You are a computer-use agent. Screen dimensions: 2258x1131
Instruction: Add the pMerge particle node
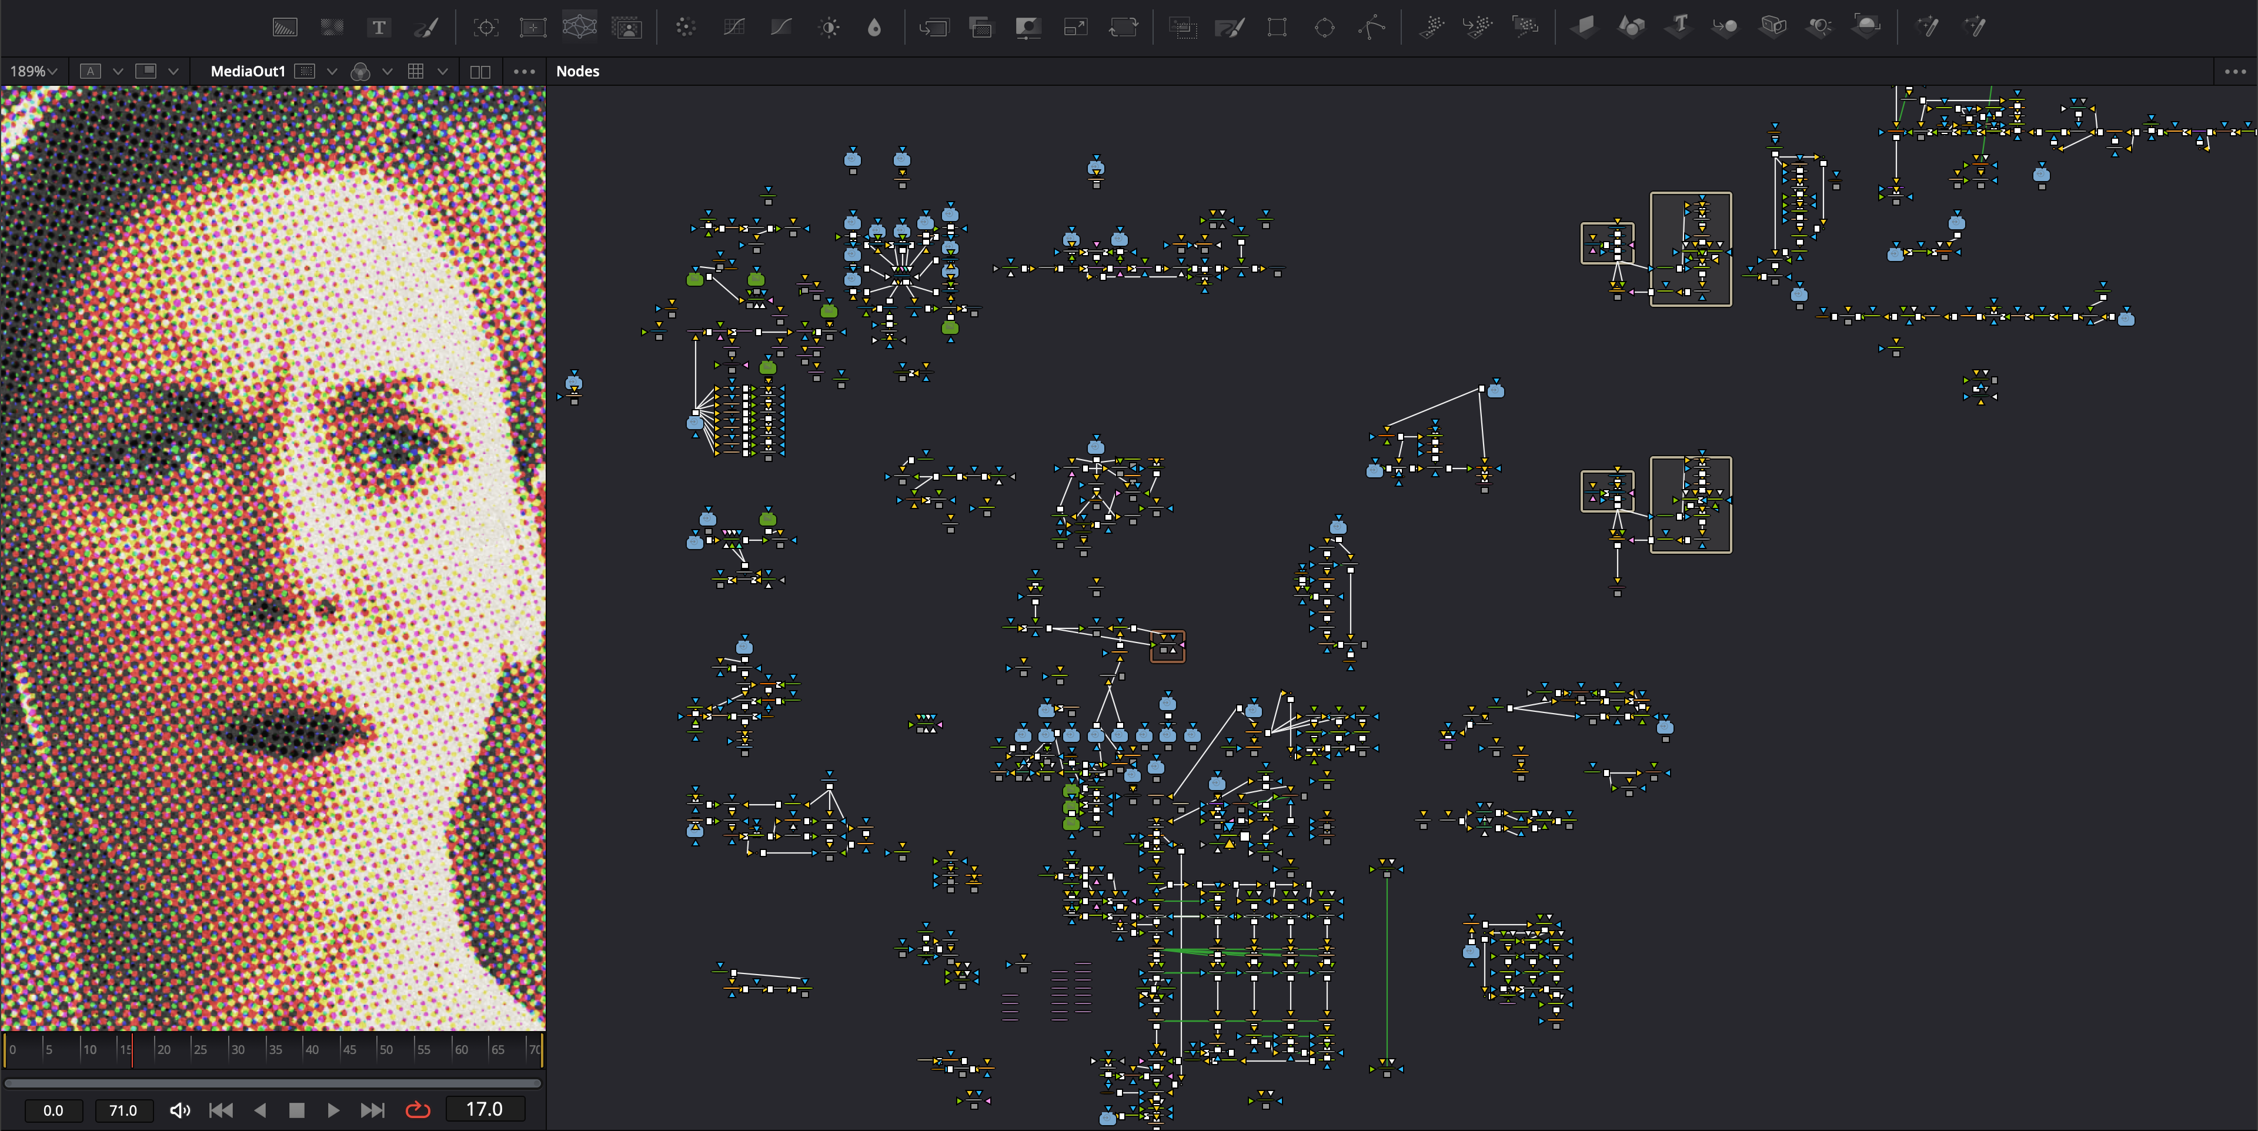pyautogui.click(x=1478, y=27)
